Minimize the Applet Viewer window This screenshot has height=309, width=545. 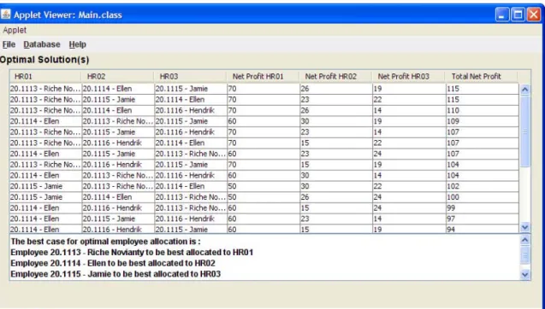(502, 15)
